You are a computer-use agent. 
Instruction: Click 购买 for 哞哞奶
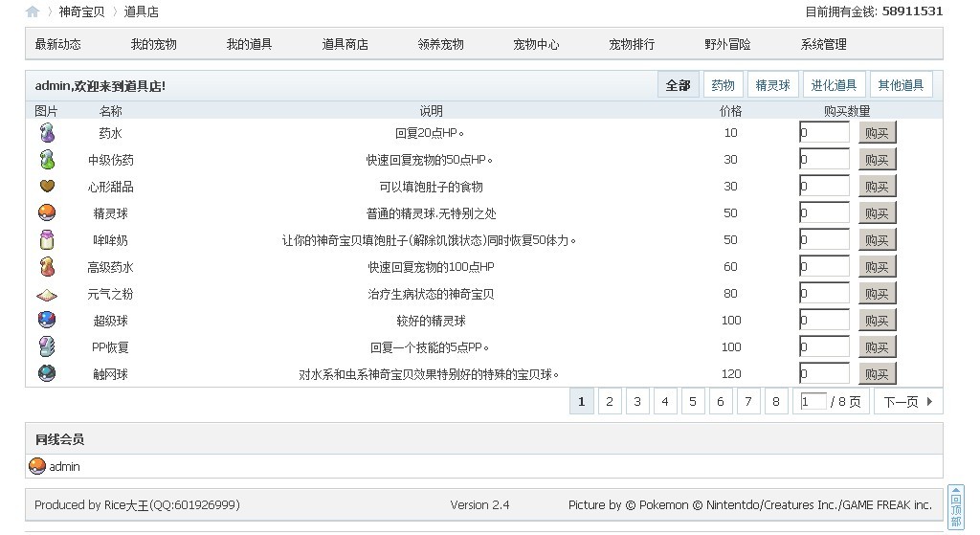pos(877,240)
